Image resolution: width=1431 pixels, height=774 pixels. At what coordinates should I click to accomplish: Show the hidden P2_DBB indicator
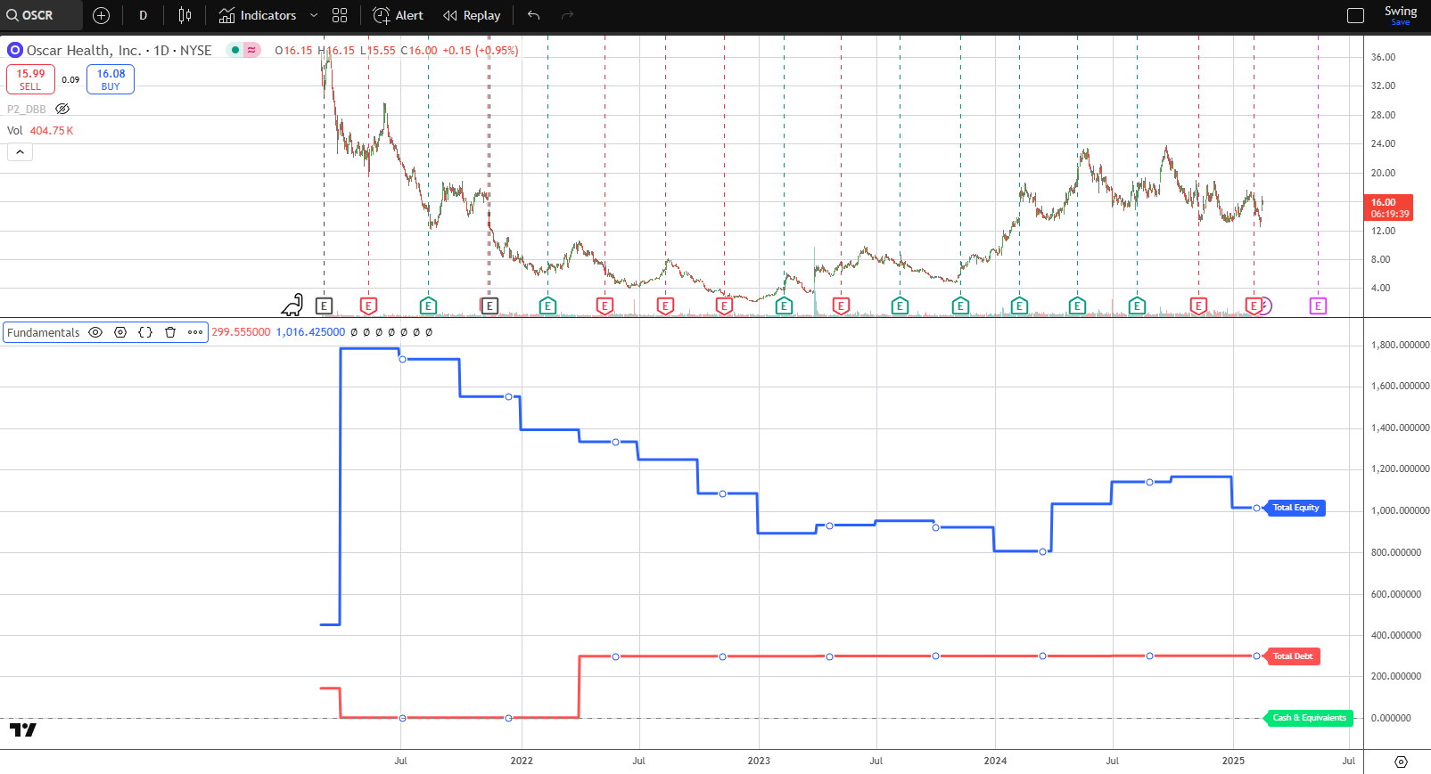pyautogui.click(x=62, y=109)
